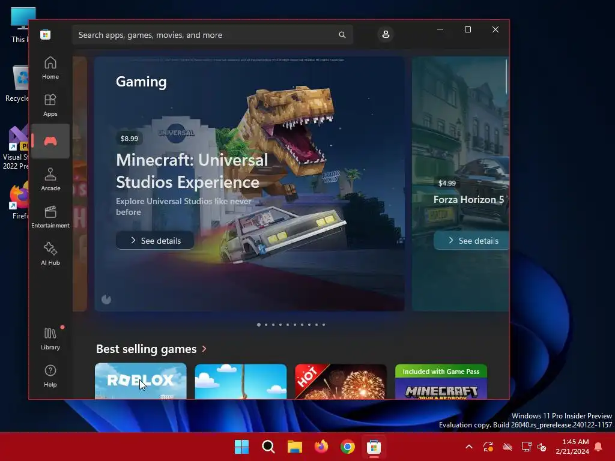Click the Forza Horizon 5 title
This screenshot has width=615, height=461.
(x=468, y=199)
